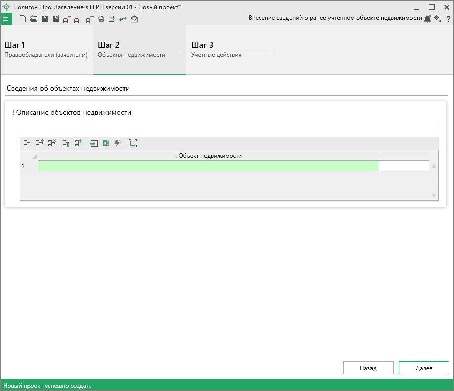Delete row using red-cross table icon
Image resolution: width=454 pixels, height=391 pixels.
(x=52, y=143)
